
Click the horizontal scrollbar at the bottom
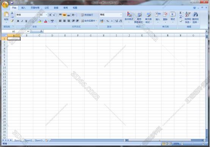[165, 140]
